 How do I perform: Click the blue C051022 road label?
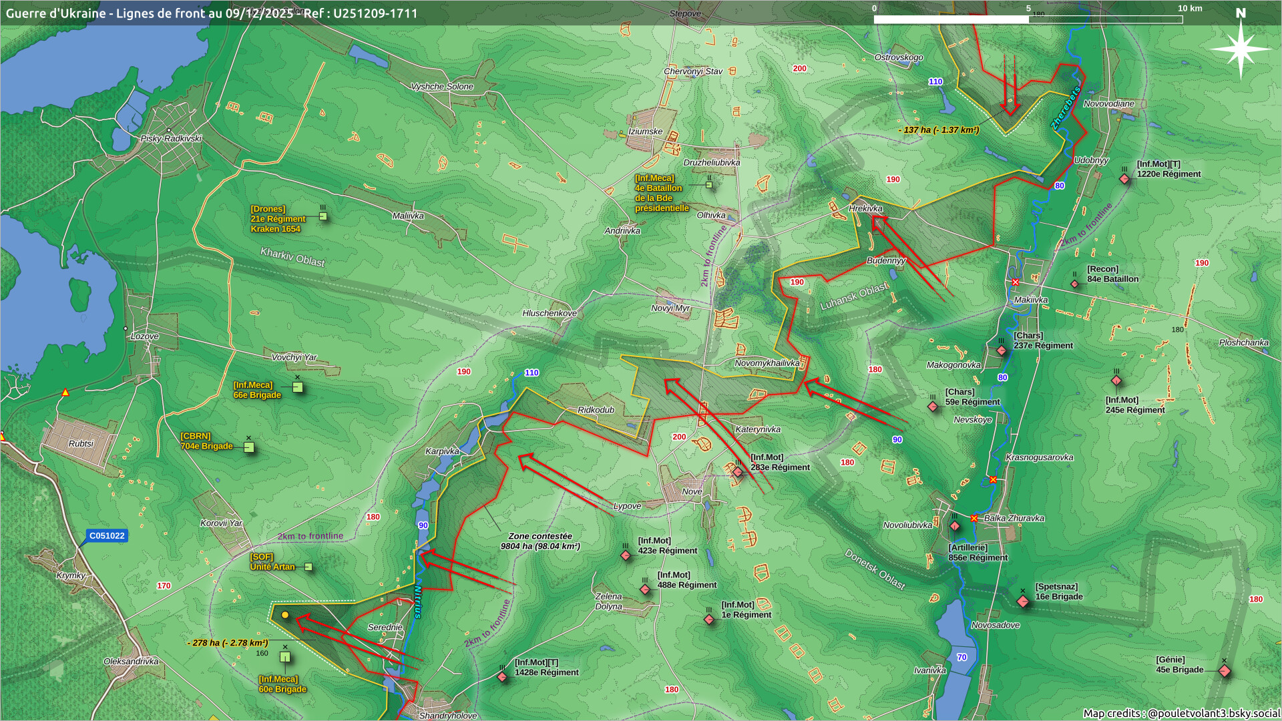(108, 536)
